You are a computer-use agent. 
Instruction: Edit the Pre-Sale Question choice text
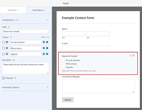tap(25, 42)
